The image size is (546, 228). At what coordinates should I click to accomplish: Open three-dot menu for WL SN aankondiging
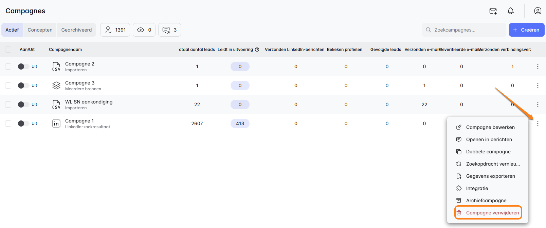click(538, 104)
